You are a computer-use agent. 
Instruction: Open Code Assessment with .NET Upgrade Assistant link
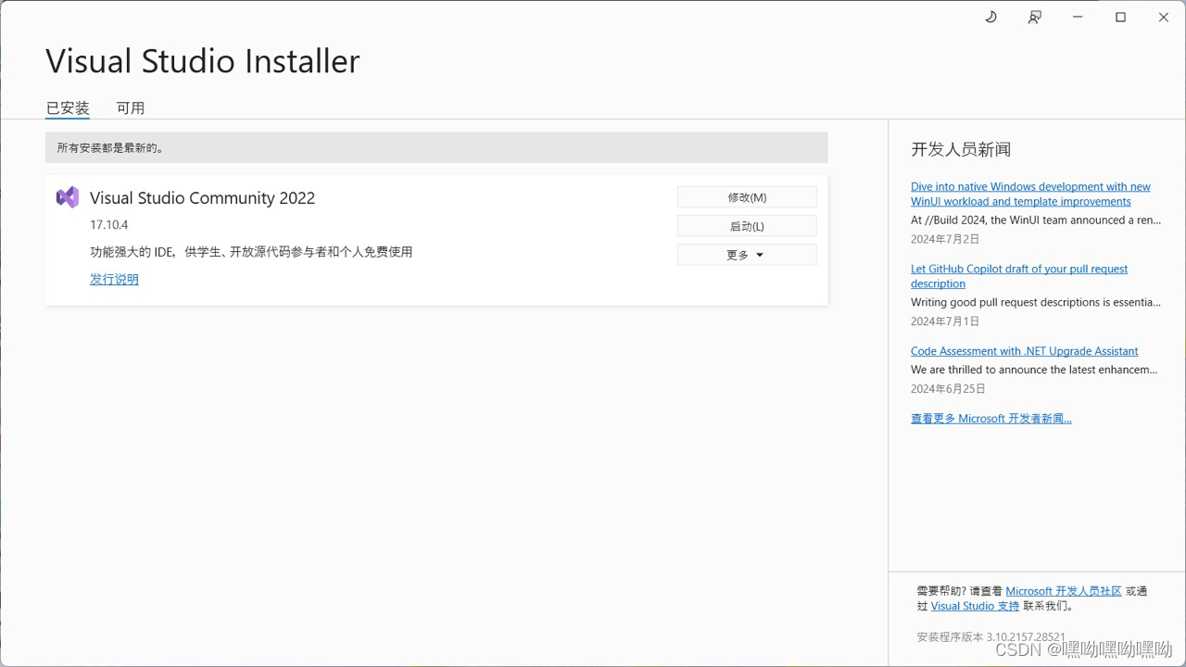point(1024,351)
